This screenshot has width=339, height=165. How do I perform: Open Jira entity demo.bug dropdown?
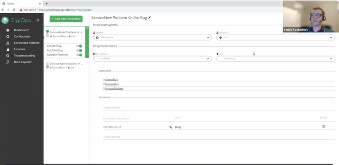click(x=276, y=59)
